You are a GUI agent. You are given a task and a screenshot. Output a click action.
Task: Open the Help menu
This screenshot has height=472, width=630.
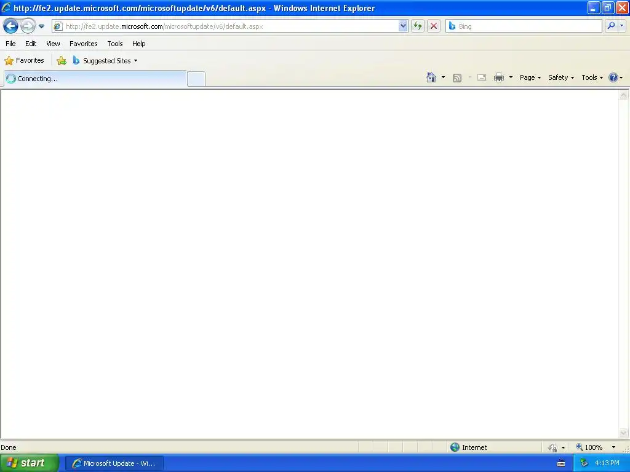point(138,44)
